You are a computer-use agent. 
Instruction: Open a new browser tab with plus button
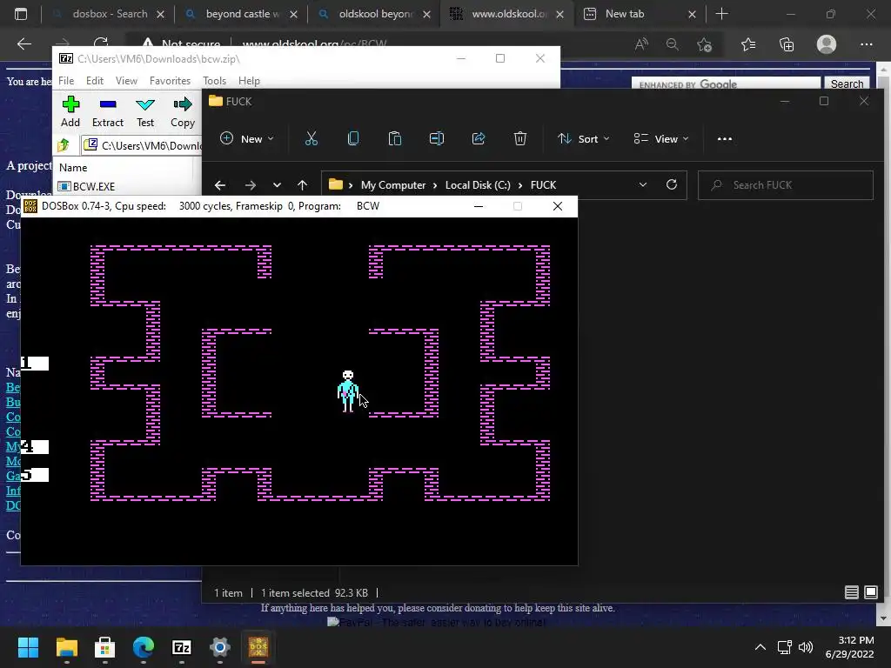click(721, 14)
